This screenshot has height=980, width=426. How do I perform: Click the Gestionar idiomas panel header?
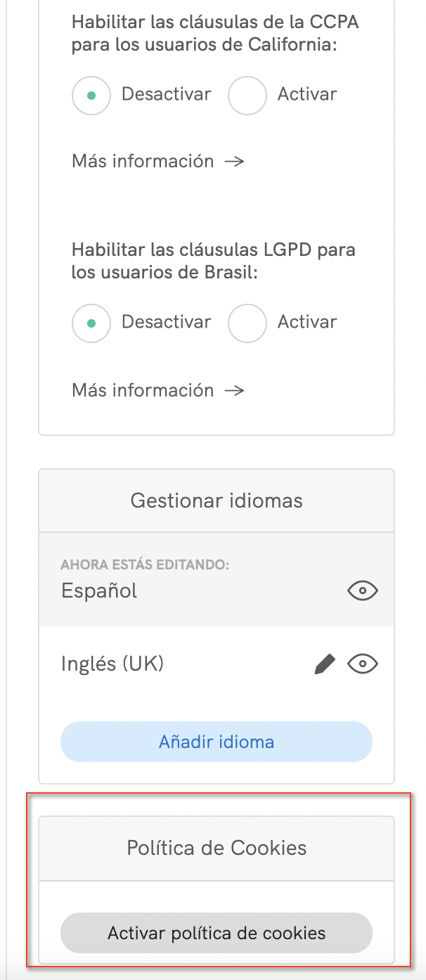pos(217,501)
